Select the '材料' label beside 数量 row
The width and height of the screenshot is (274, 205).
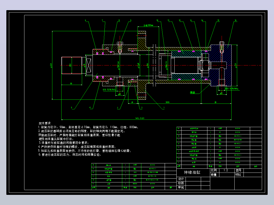coord(238,175)
